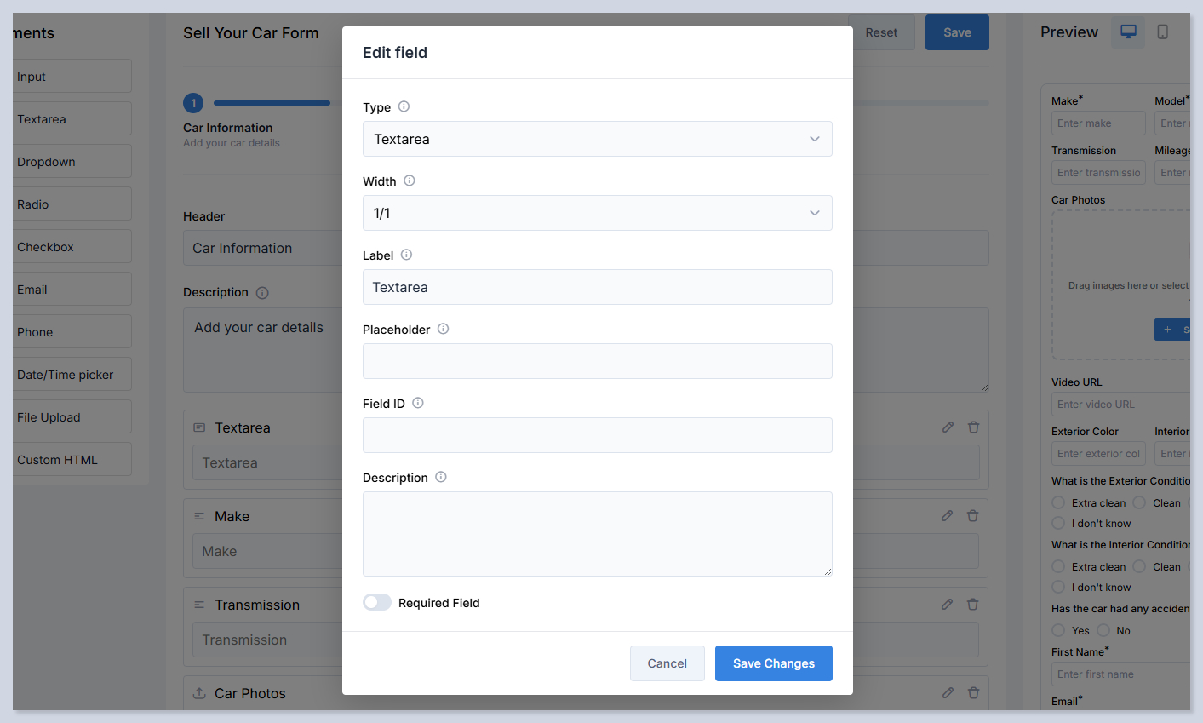Select Extra clean under Exterior Condition

click(1058, 502)
